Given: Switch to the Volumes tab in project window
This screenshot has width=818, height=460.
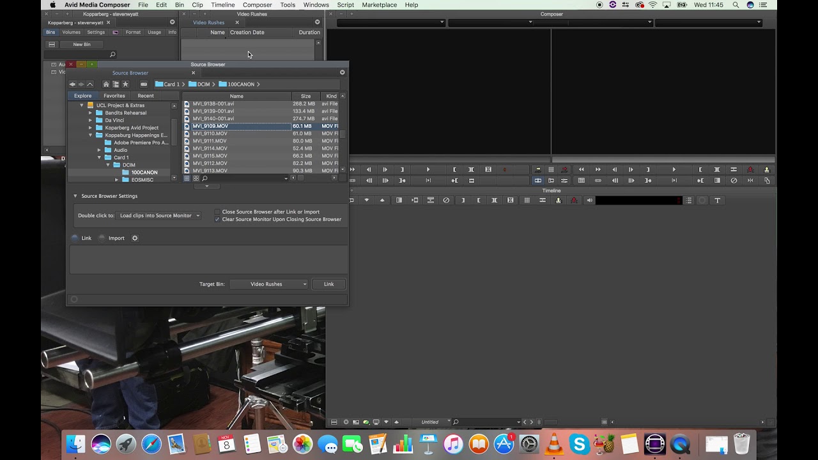Looking at the screenshot, I should tap(72, 32).
